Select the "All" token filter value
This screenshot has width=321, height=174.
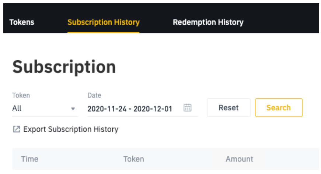click(x=17, y=108)
